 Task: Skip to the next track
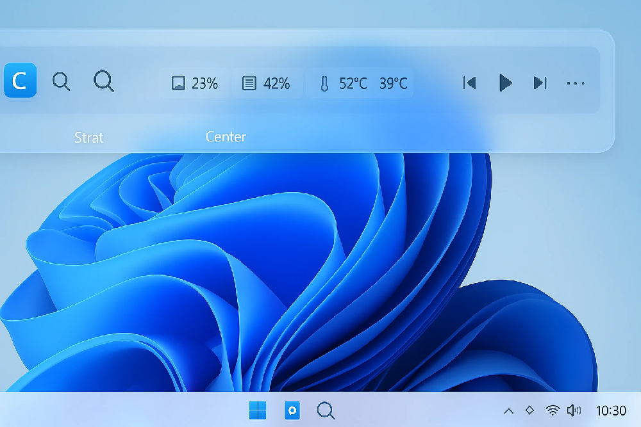point(540,83)
